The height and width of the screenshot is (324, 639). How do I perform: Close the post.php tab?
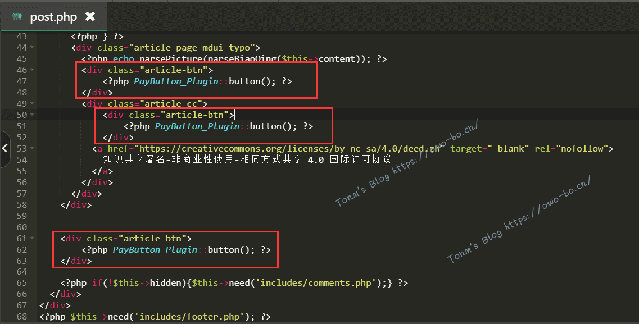[90, 17]
